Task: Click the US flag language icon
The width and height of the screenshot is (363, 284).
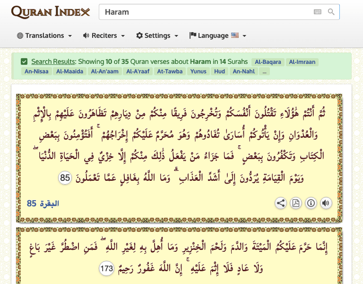Action: click(235, 35)
